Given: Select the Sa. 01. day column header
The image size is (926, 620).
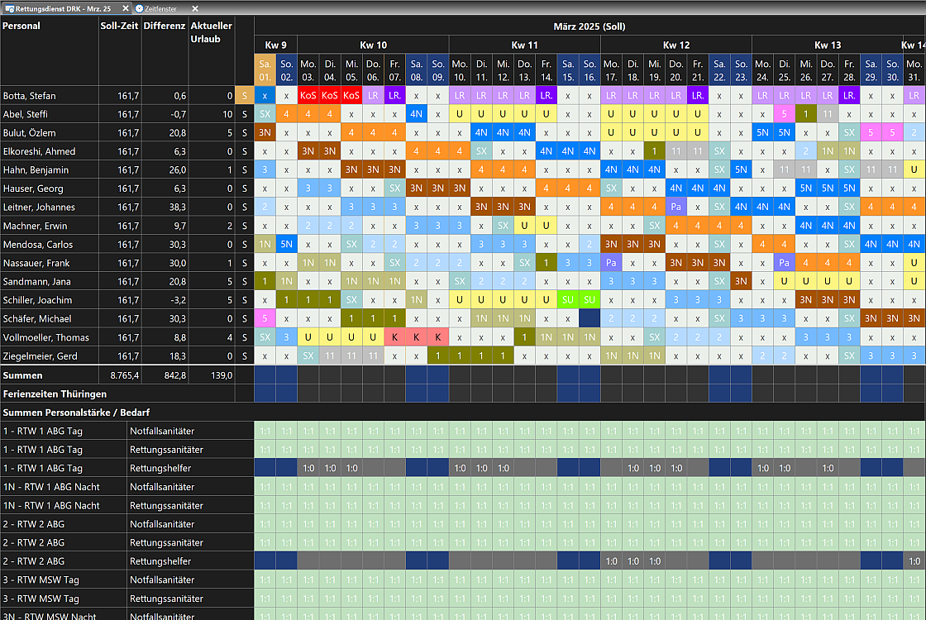Looking at the screenshot, I should [265, 69].
